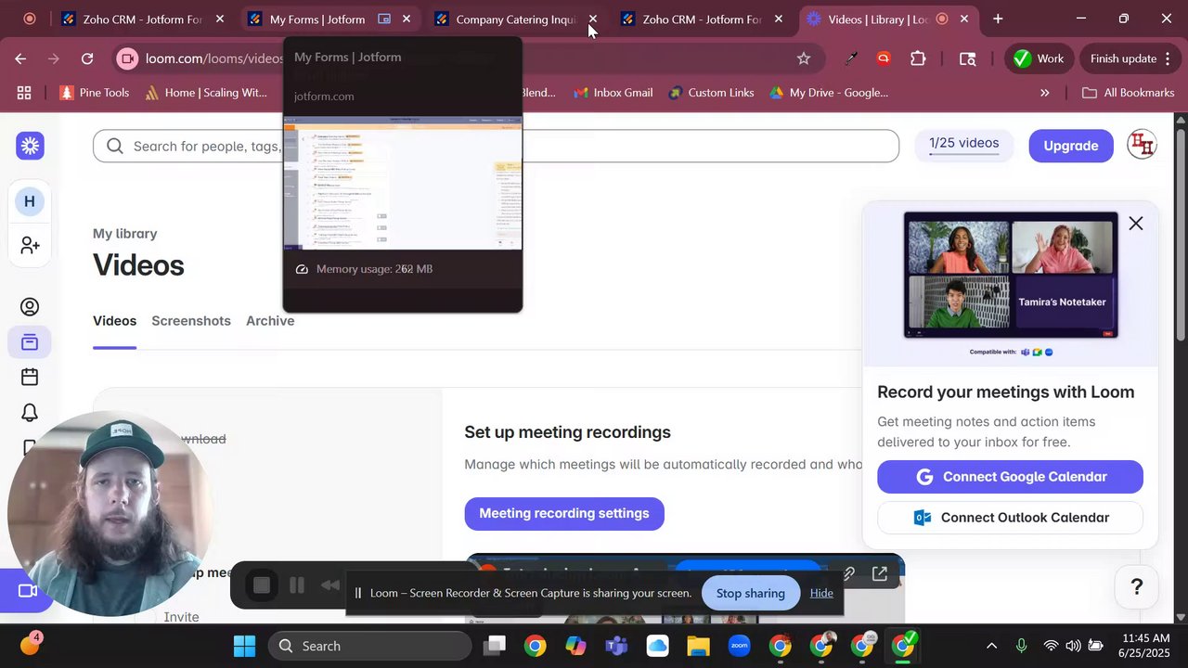1188x668 pixels.
Task: Open the Pine Tools bookmark
Action: point(94,93)
